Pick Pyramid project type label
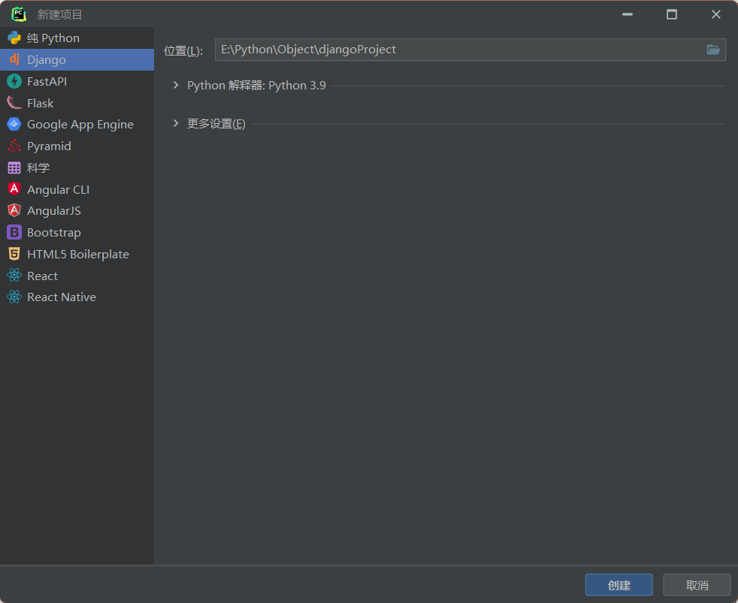This screenshot has height=603, width=738. tap(49, 146)
